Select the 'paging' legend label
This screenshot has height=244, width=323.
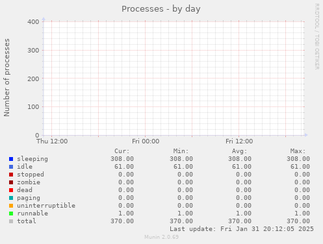29,198
